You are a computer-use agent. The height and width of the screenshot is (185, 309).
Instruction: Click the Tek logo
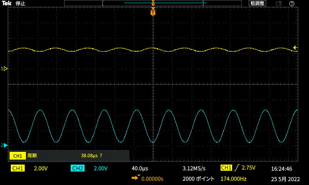[7, 3]
